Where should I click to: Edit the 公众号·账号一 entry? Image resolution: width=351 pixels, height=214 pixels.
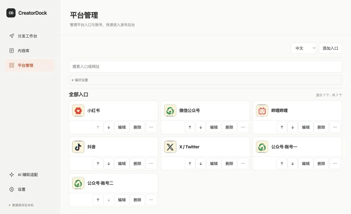tap(306, 164)
